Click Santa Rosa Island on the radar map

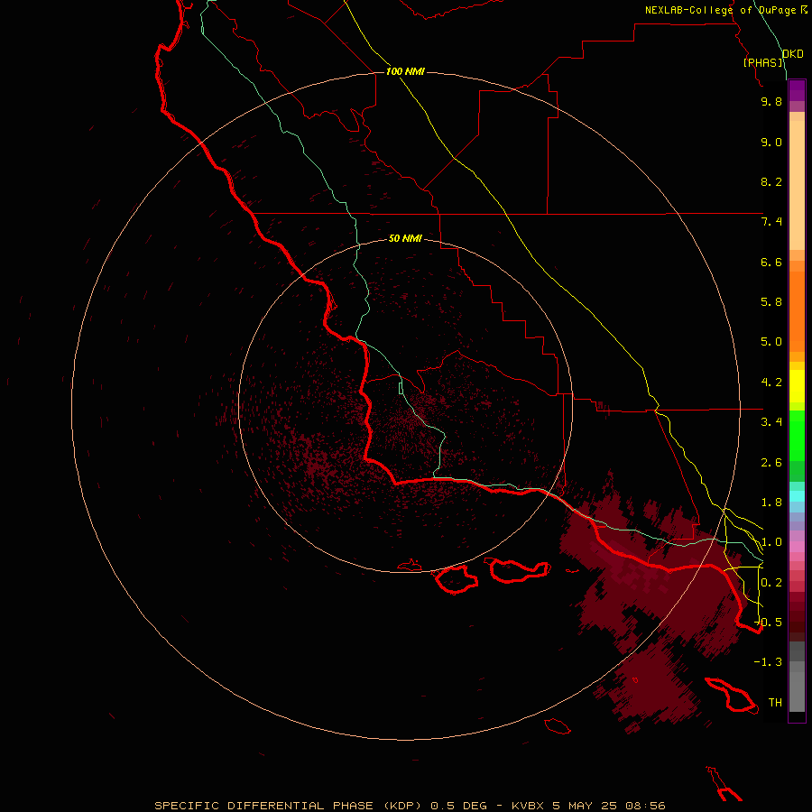click(x=456, y=579)
